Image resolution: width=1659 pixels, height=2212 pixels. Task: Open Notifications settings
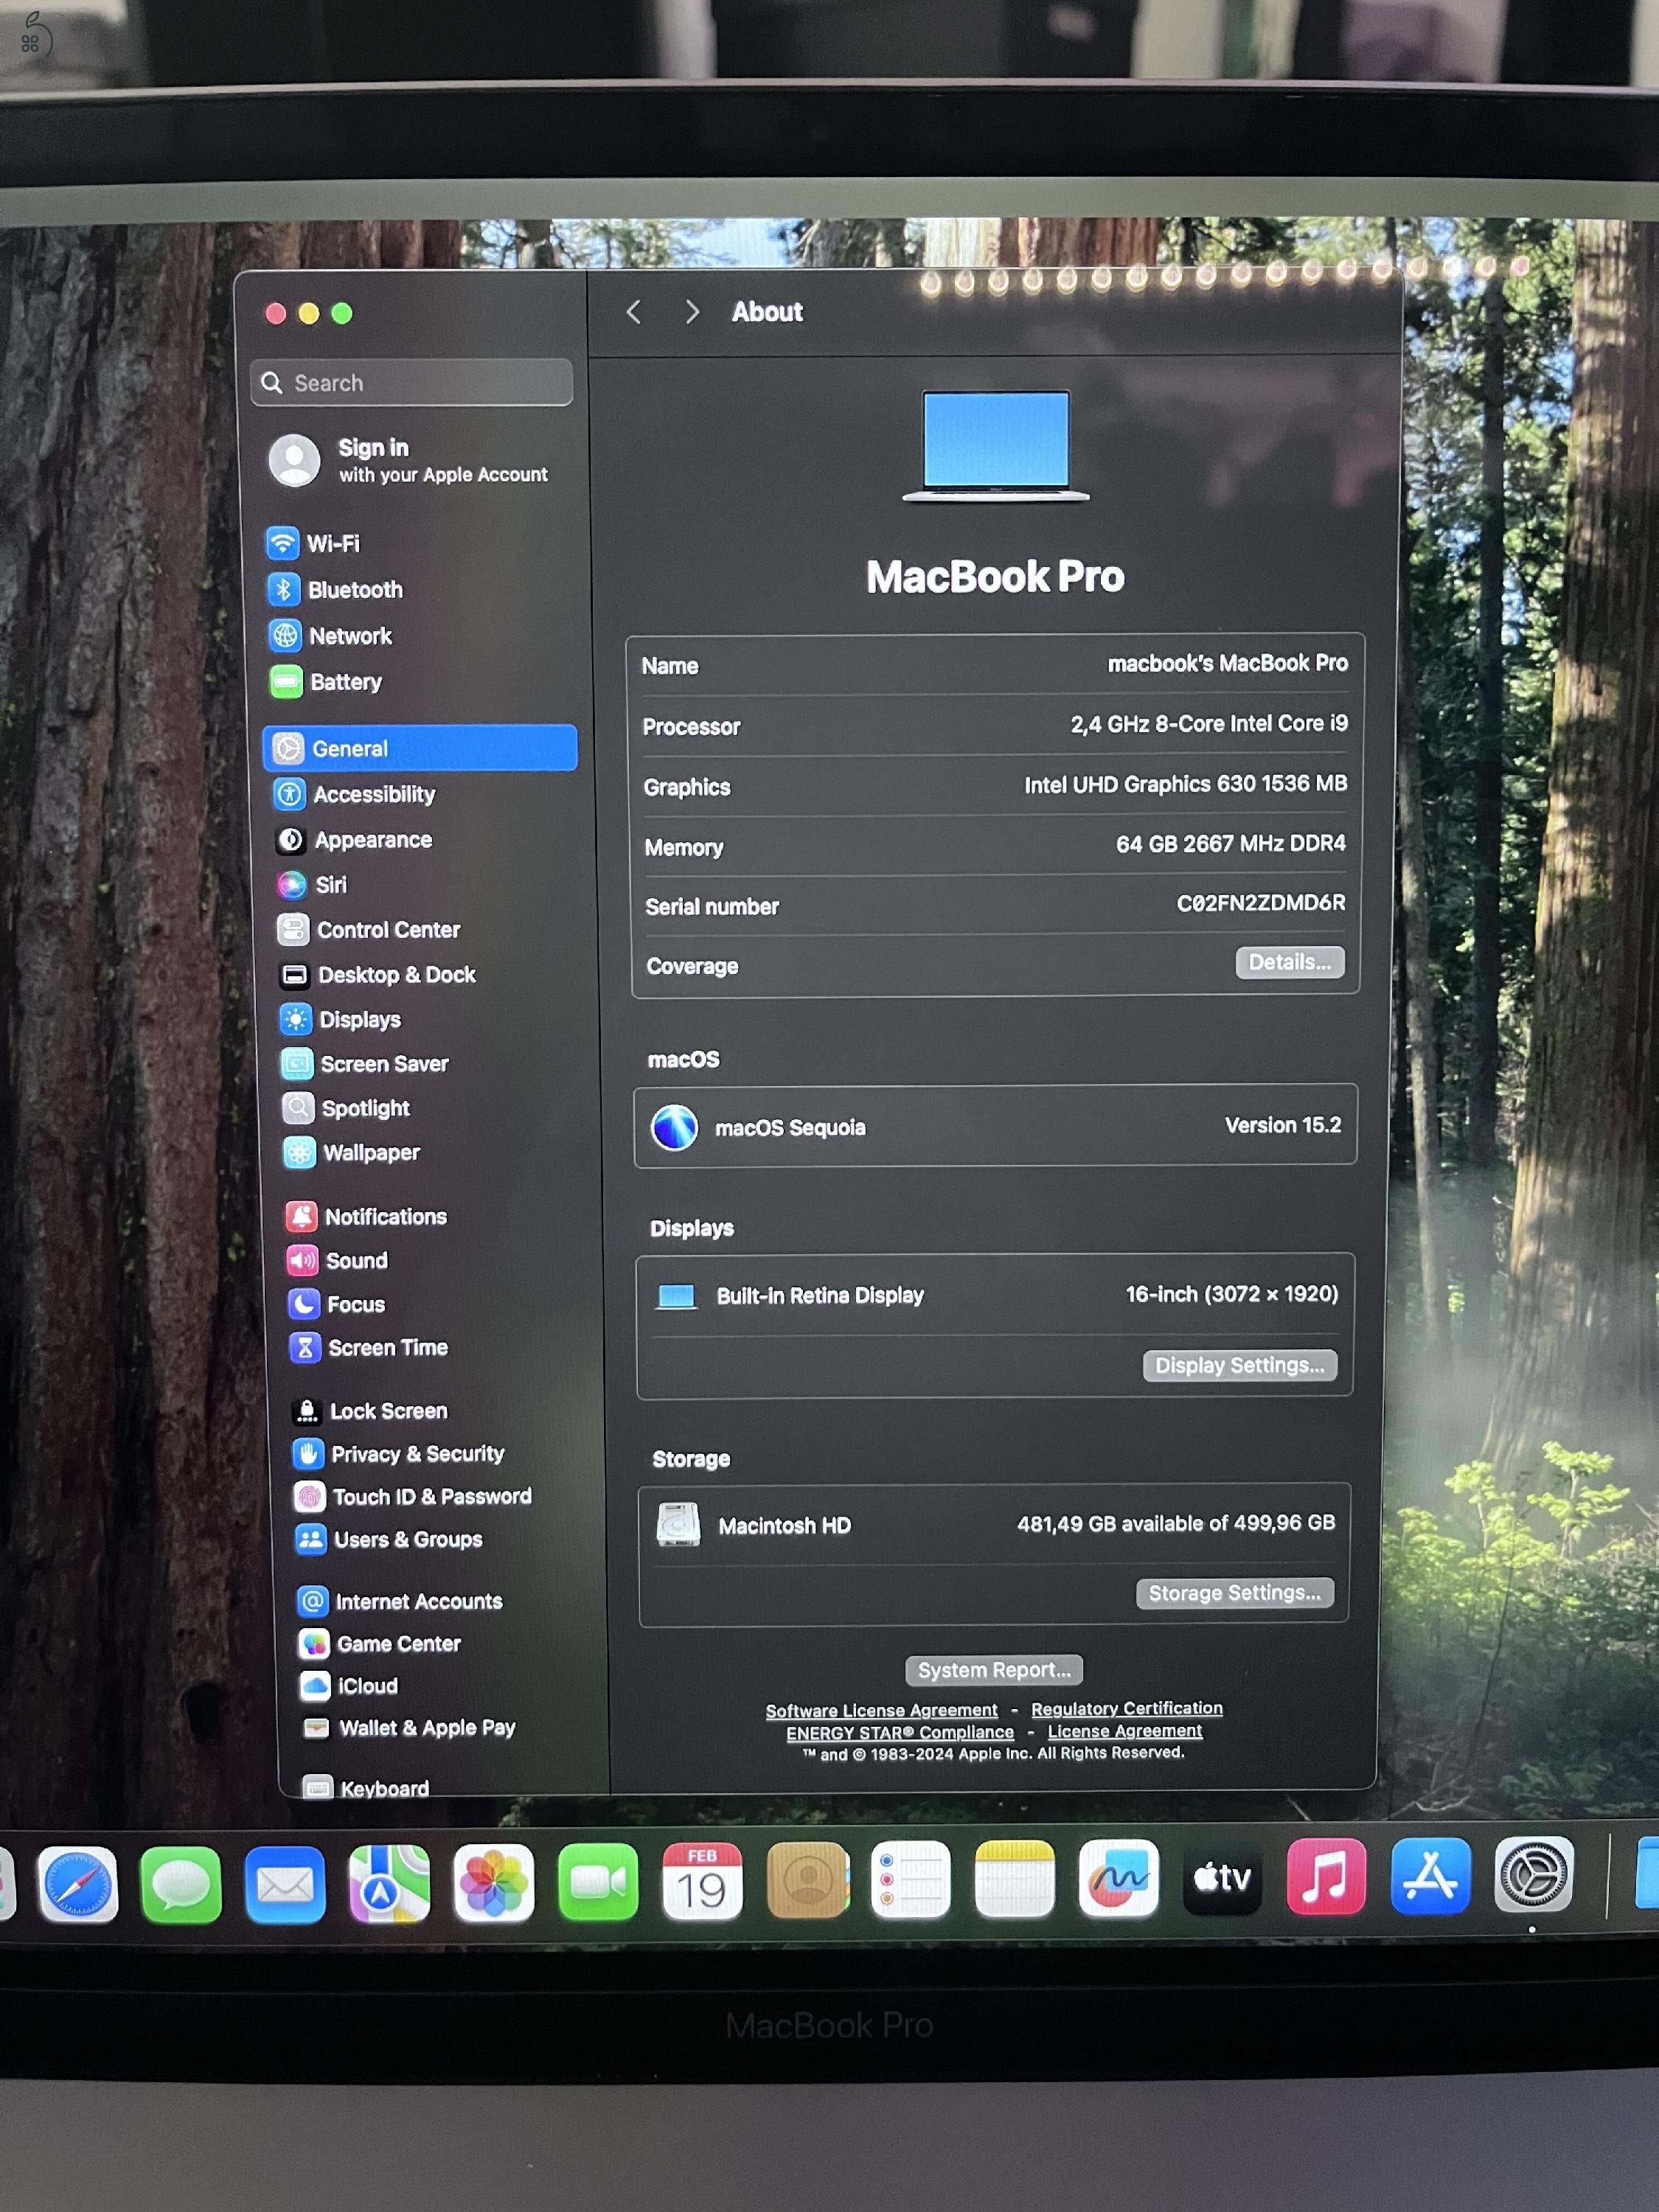(x=366, y=1216)
